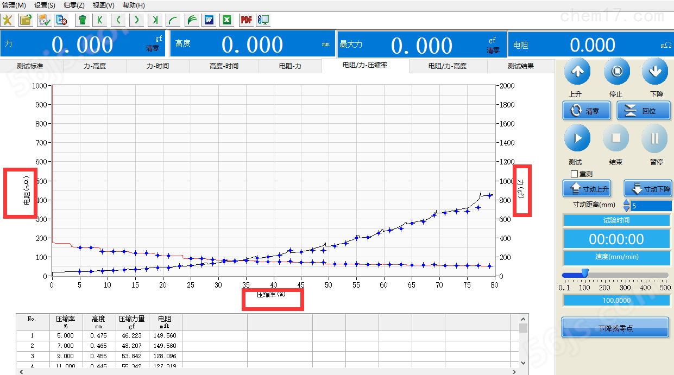
Task: Click the table's horizontal scrollbar right arrow
Action: tap(515, 371)
